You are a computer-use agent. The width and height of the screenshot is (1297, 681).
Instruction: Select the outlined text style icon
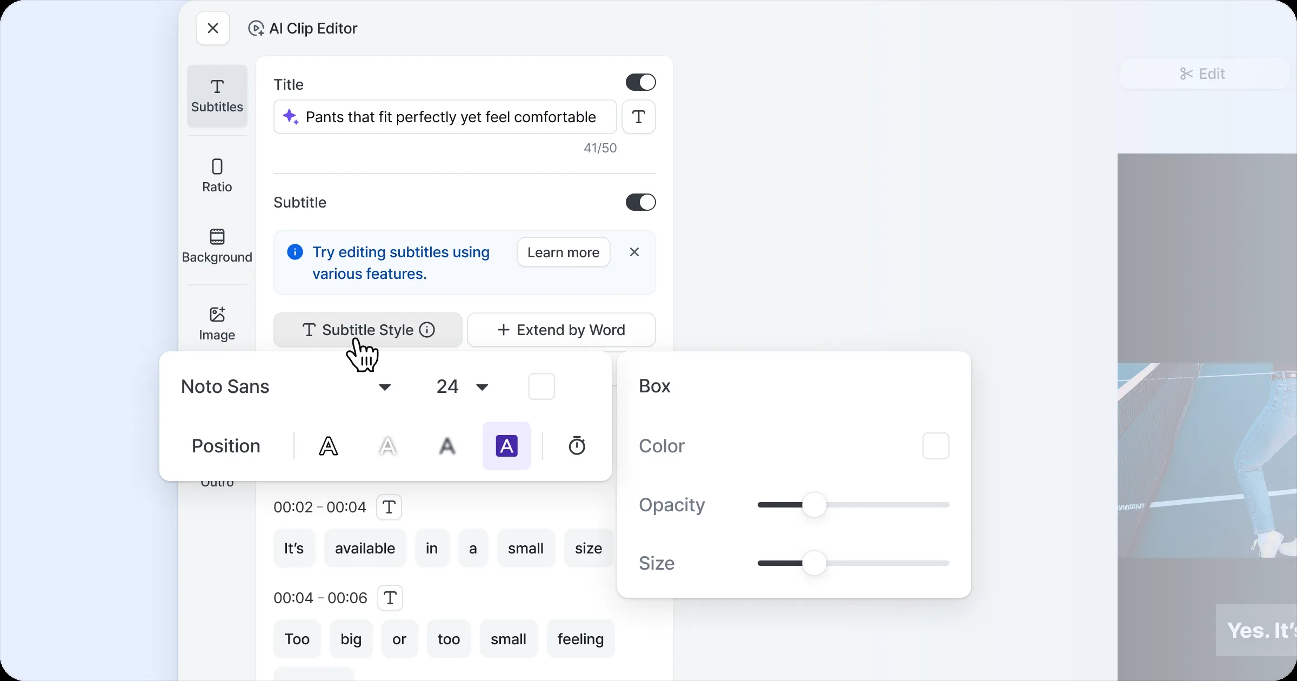pyautogui.click(x=329, y=446)
